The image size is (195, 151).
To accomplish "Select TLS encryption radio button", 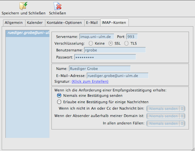I will click(126, 43).
